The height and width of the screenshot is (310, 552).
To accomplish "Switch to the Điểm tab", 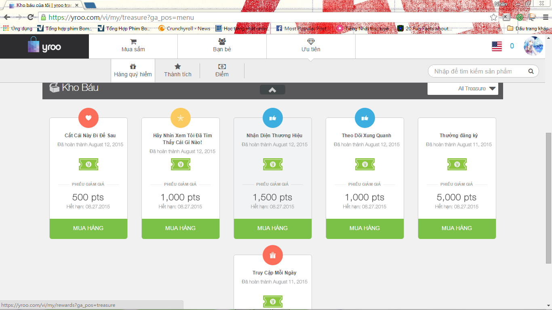I will 222,71.
